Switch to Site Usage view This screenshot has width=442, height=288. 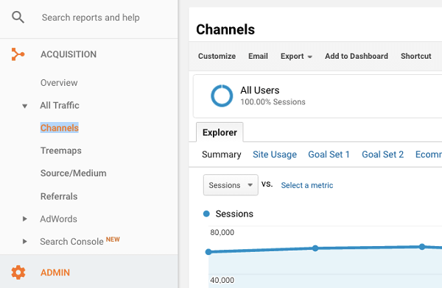pos(275,154)
